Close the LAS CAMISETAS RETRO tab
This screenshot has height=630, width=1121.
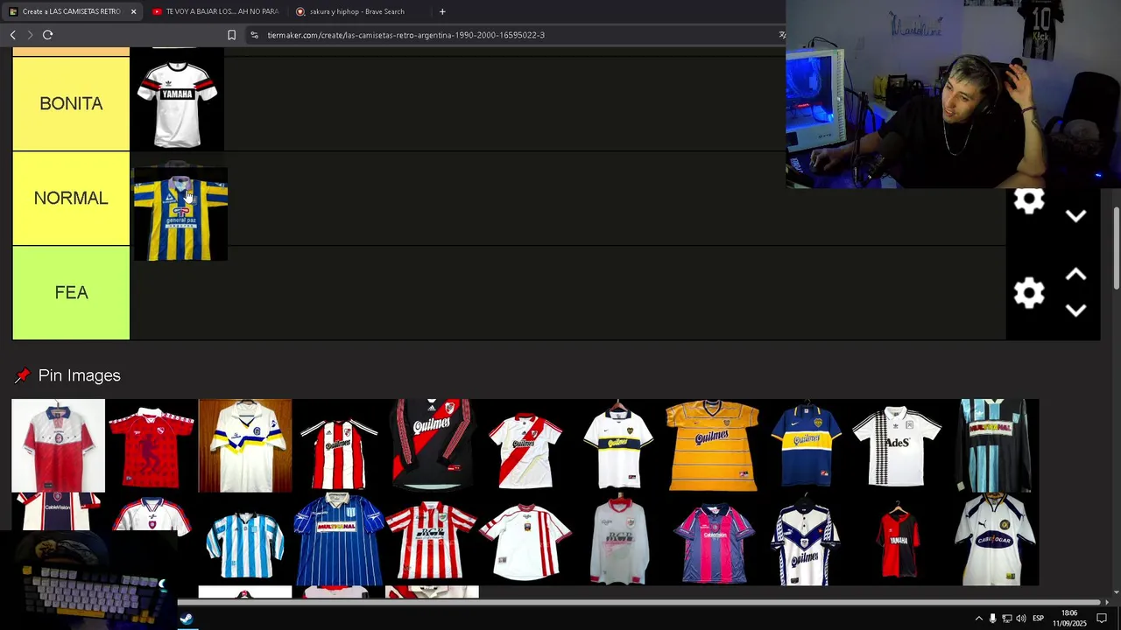(133, 11)
